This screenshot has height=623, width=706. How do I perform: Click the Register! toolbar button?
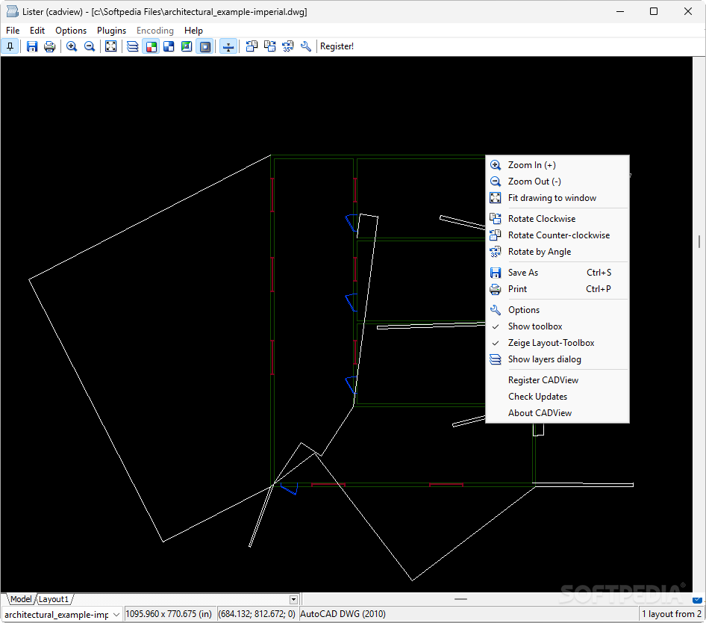tap(337, 46)
